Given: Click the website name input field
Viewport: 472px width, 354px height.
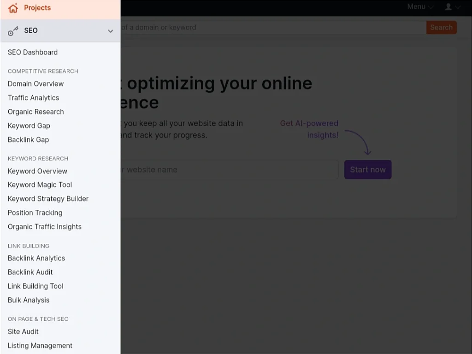Looking at the screenshot, I should [230, 170].
